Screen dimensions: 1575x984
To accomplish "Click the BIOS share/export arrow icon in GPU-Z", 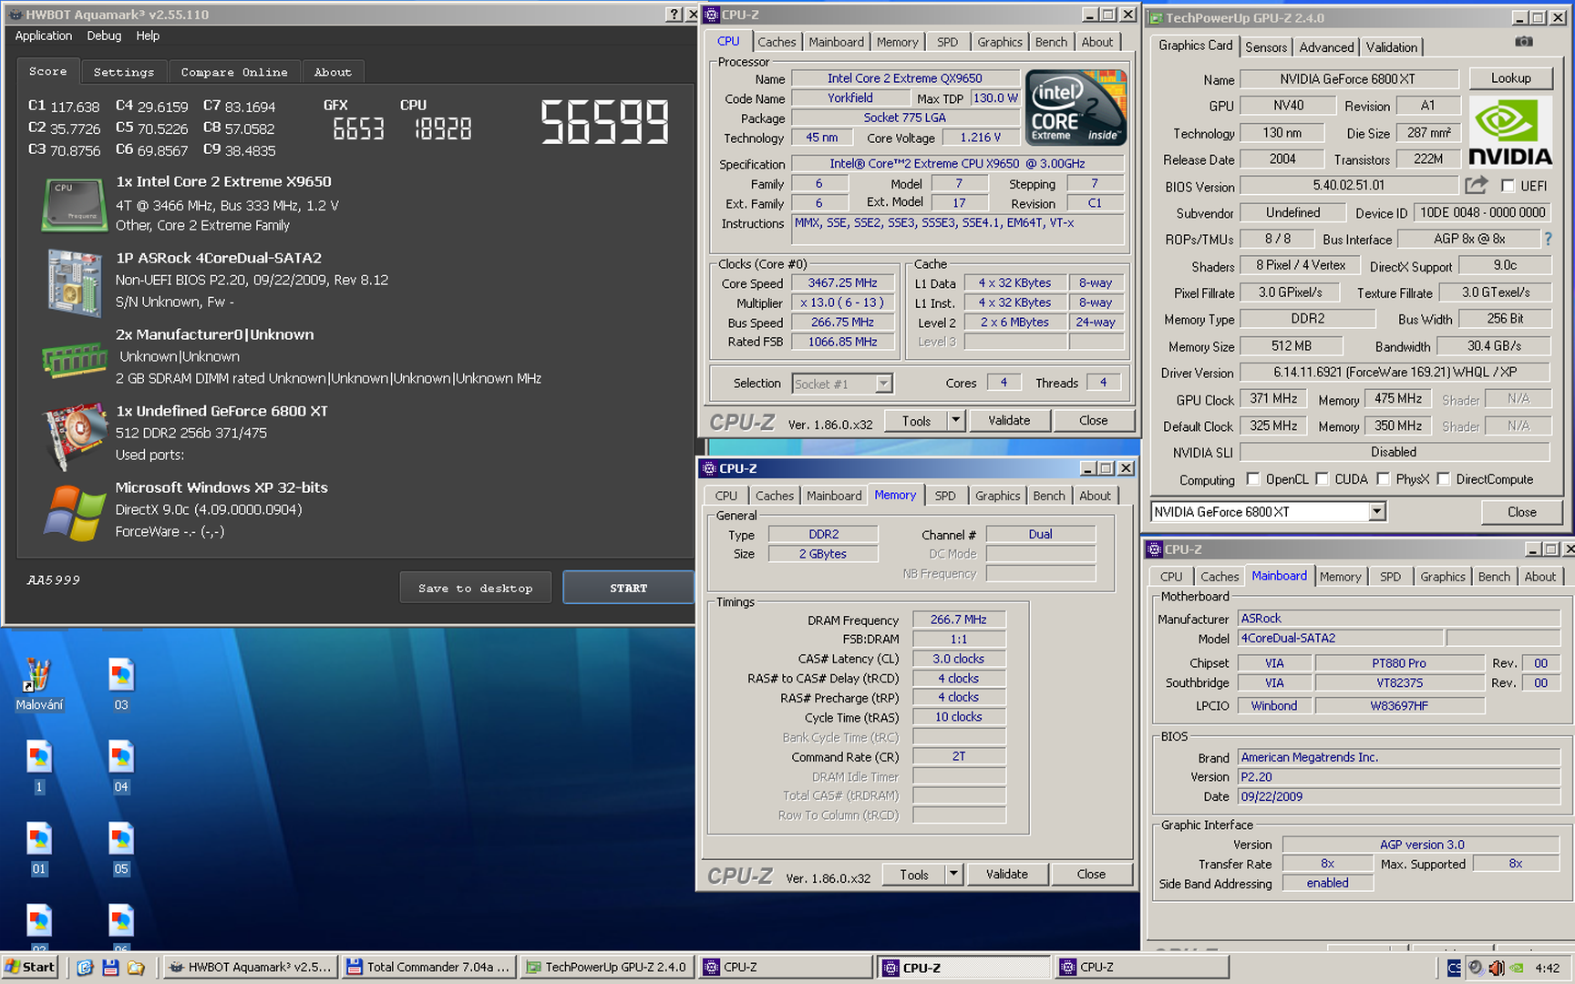I will pos(1476,185).
